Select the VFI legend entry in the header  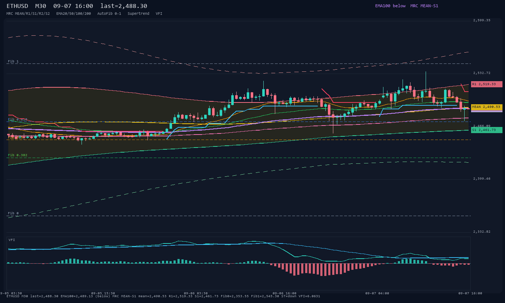point(159,14)
